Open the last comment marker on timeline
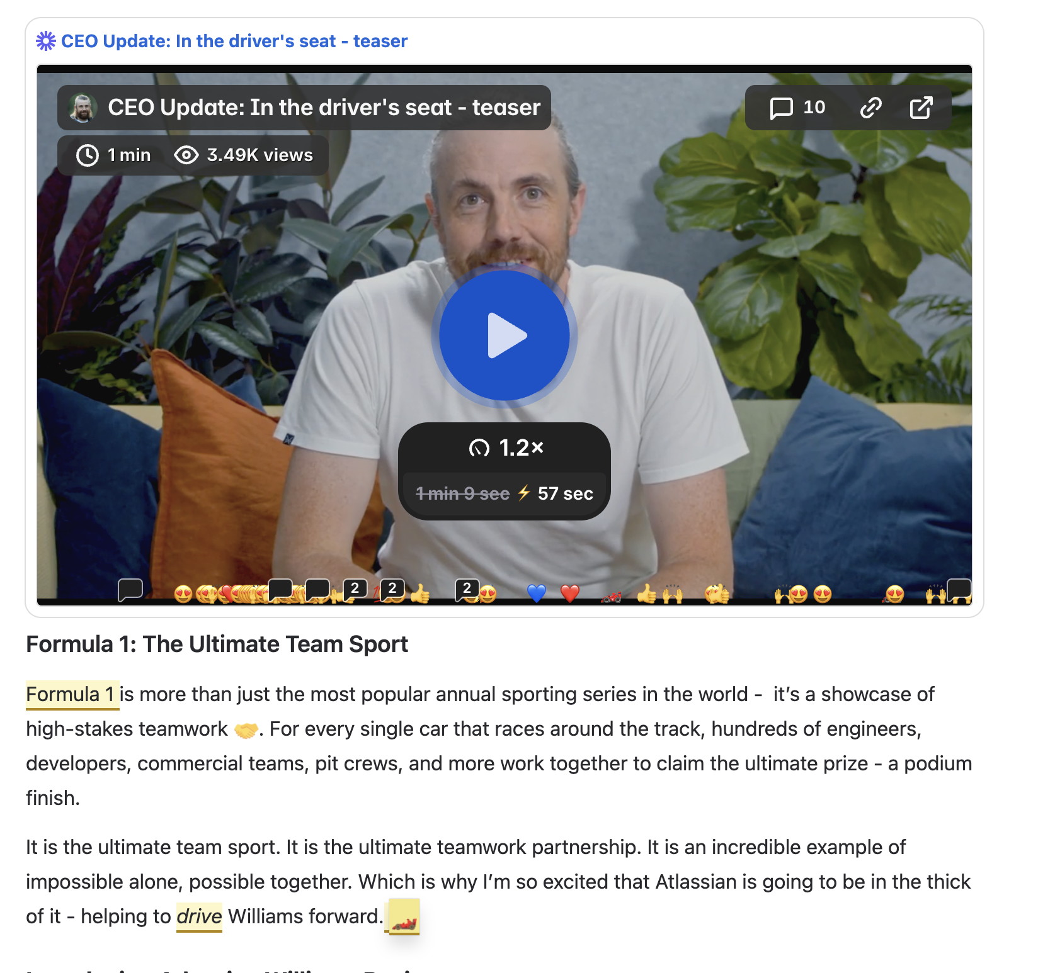 tap(959, 590)
